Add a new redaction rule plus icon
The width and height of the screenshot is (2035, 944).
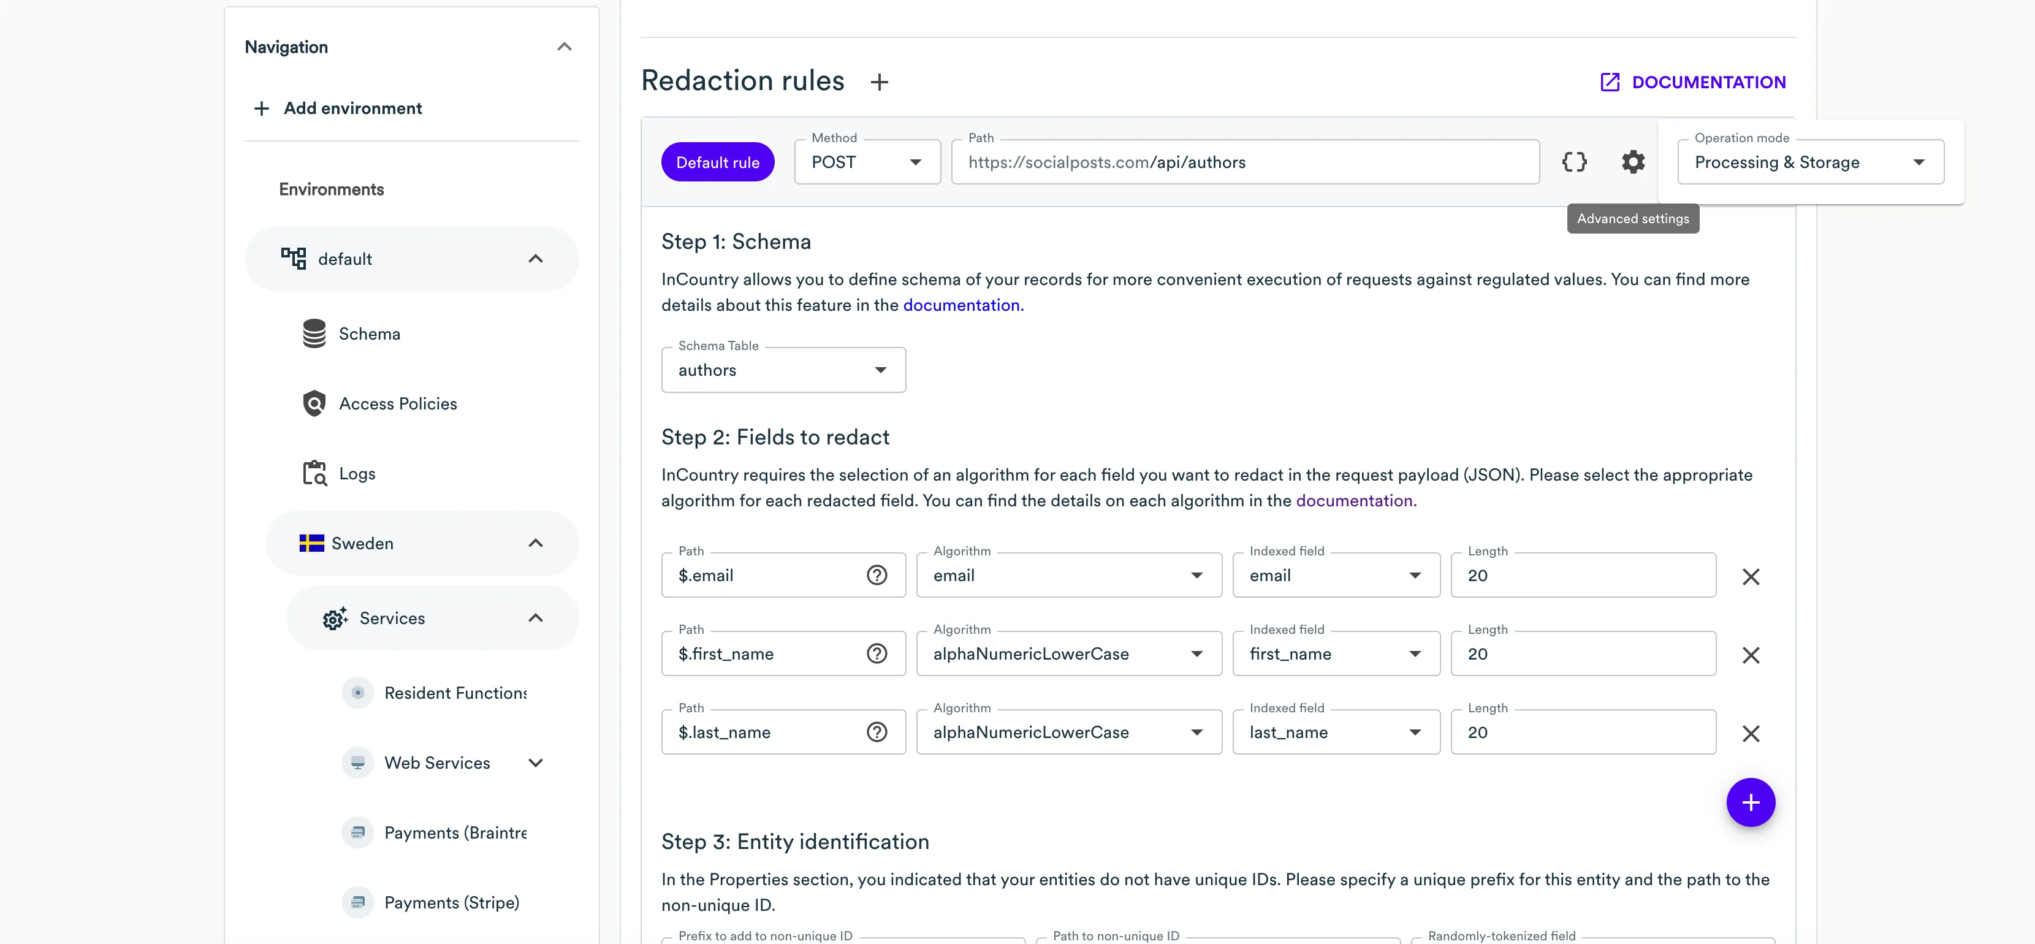click(879, 82)
